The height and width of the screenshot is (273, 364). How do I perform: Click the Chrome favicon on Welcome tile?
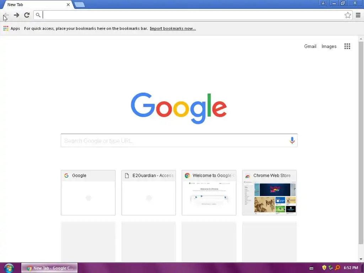tap(187, 176)
